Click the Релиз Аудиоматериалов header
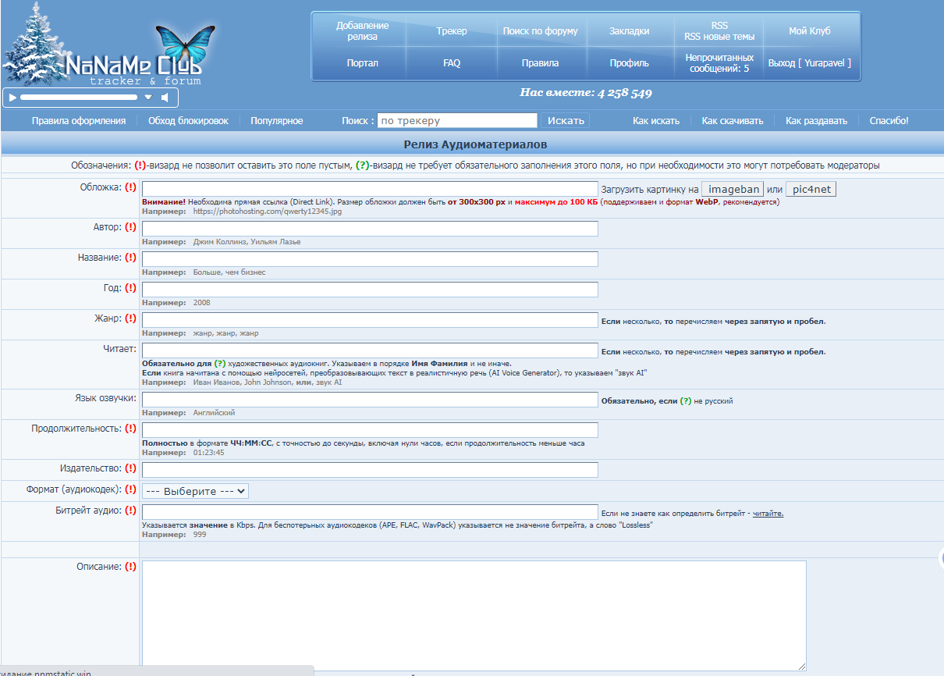The height and width of the screenshot is (676, 944). tap(475, 144)
